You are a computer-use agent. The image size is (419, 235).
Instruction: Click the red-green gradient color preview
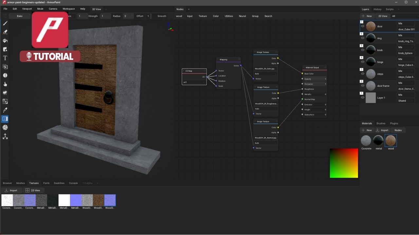344,163
